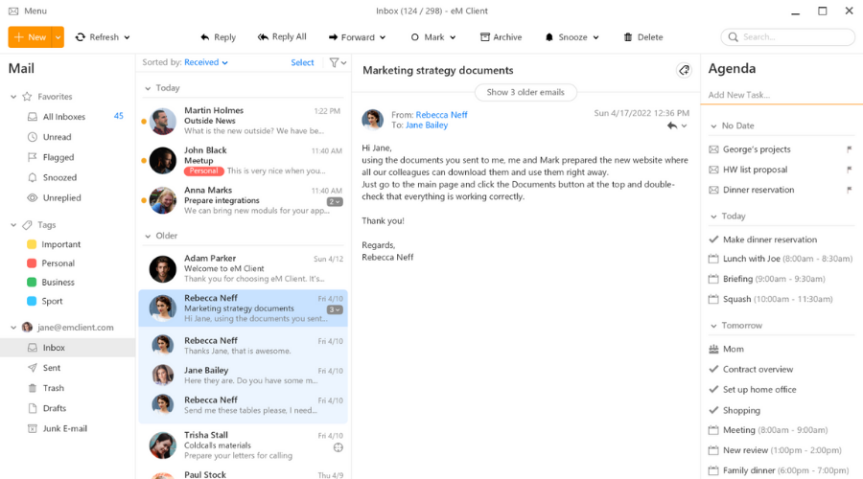Click the Reply All button
The height and width of the screenshot is (479, 863).
(282, 36)
